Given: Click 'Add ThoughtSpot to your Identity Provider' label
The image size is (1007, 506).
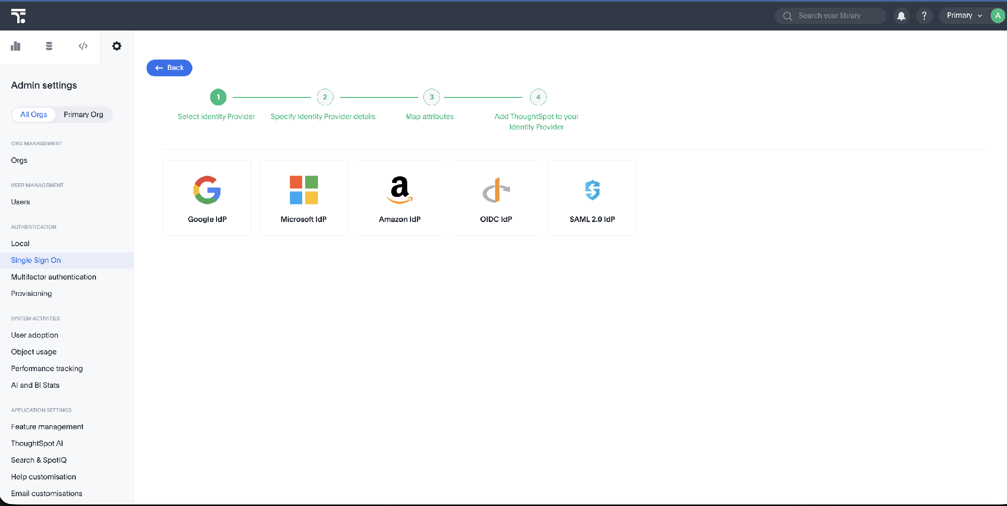Looking at the screenshot, I should tap(536, 122).
